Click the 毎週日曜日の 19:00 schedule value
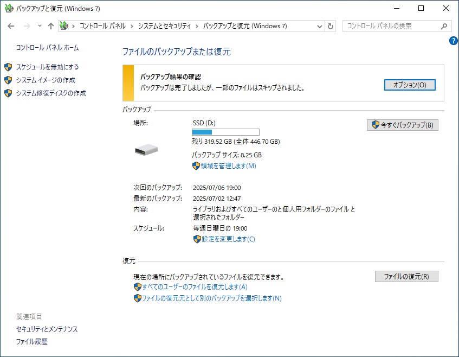Image resolution: width=459 pixels, height=357 pixels. pos(220,228)
